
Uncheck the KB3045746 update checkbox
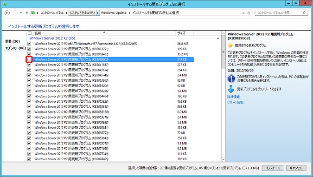[29, 75]
